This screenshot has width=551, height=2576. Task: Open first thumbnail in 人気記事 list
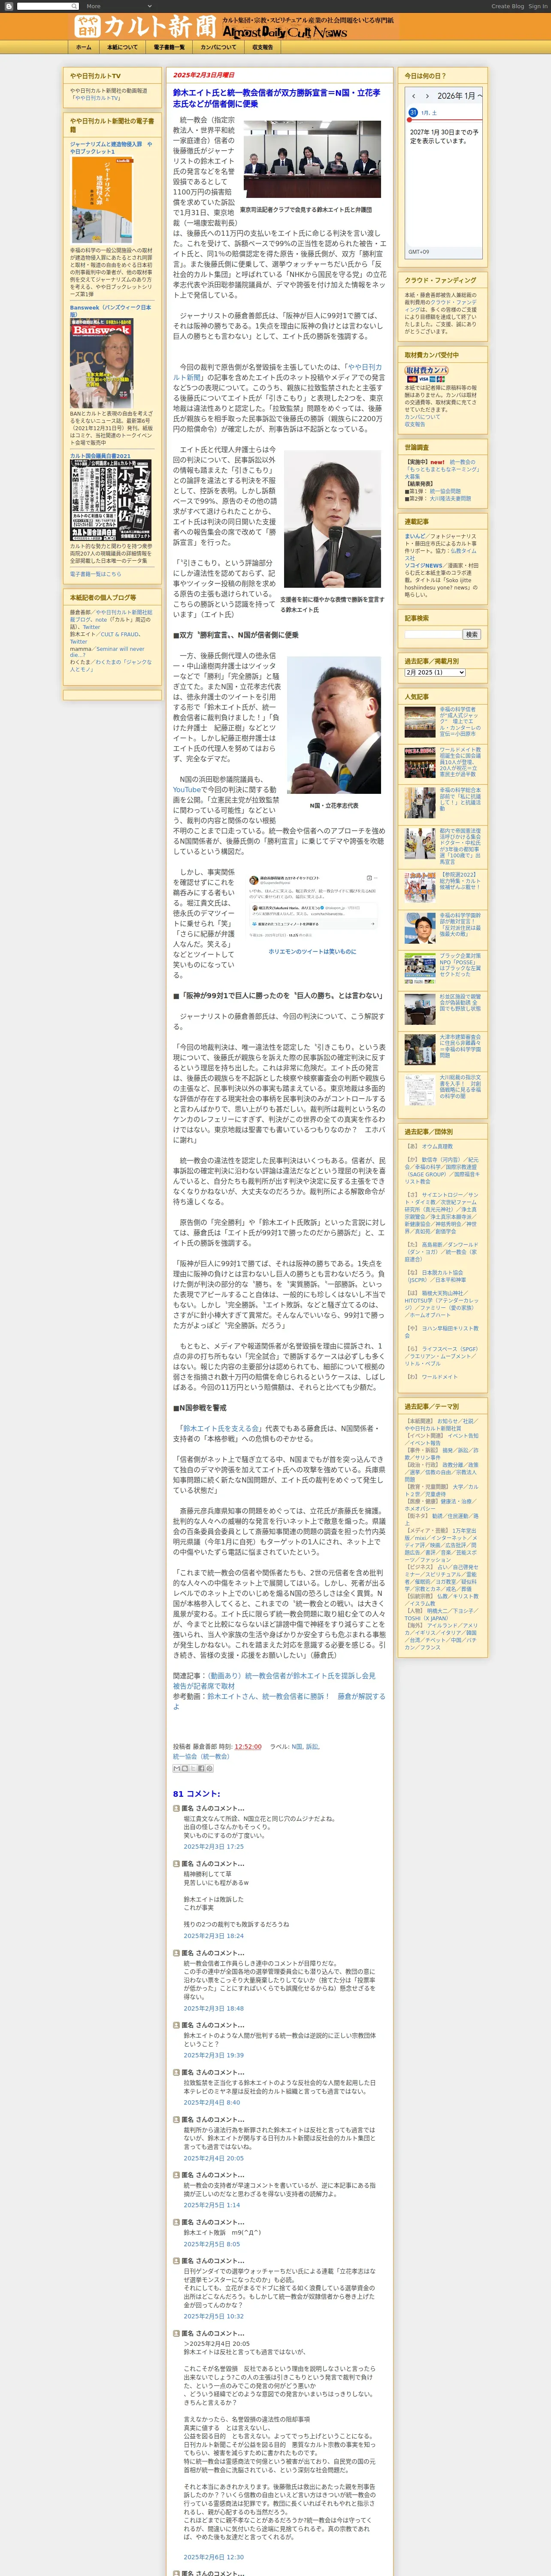click(420, 722)
